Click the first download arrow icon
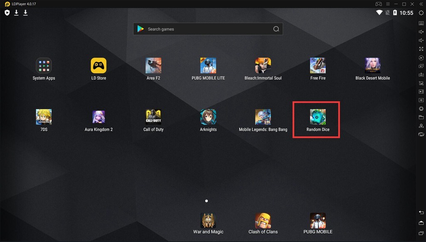This screenshot has height=242, width=426. 16,12
